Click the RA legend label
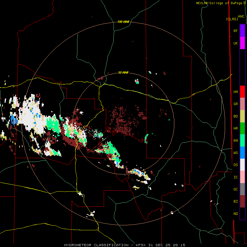 [235, 141]
